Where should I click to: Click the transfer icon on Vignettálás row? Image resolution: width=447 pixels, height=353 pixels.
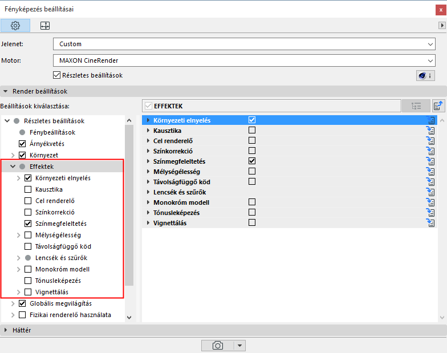pos(430,222)
